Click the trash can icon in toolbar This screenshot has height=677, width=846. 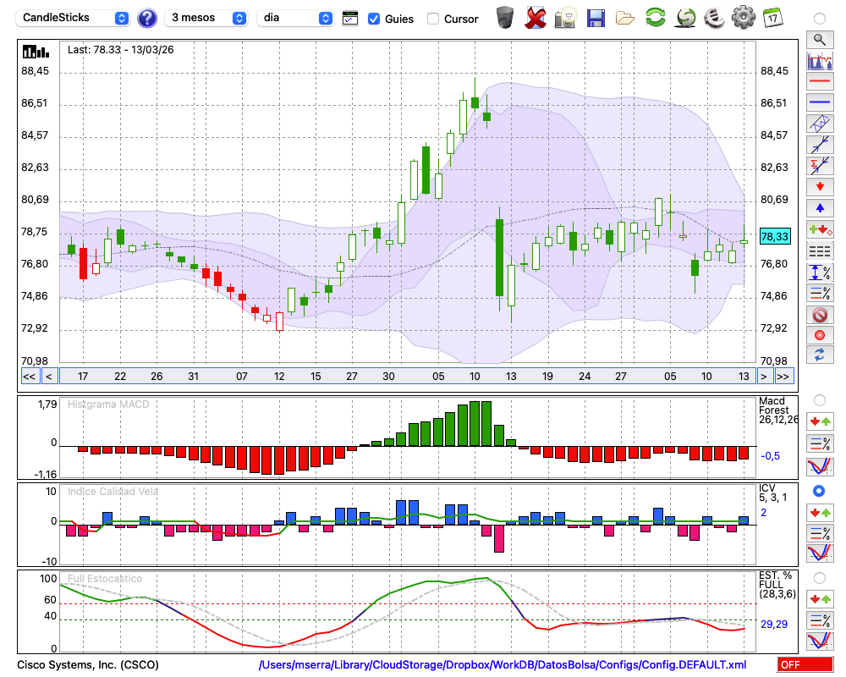505,18
